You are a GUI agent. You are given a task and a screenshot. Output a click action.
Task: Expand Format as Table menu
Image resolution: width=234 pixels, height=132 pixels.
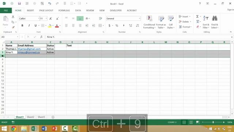click(x=161, y=22)
